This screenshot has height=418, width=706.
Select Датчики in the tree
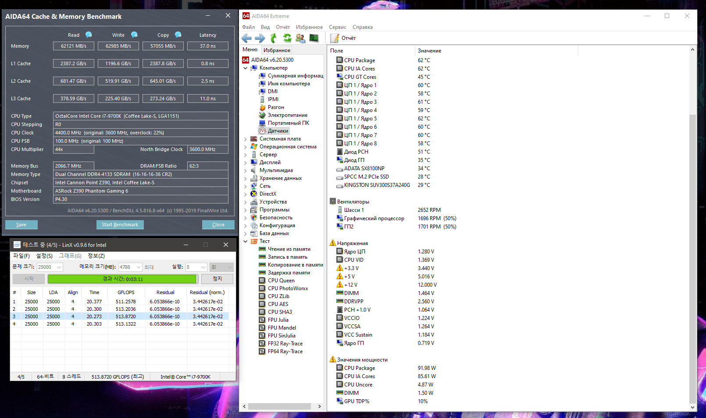274,131
